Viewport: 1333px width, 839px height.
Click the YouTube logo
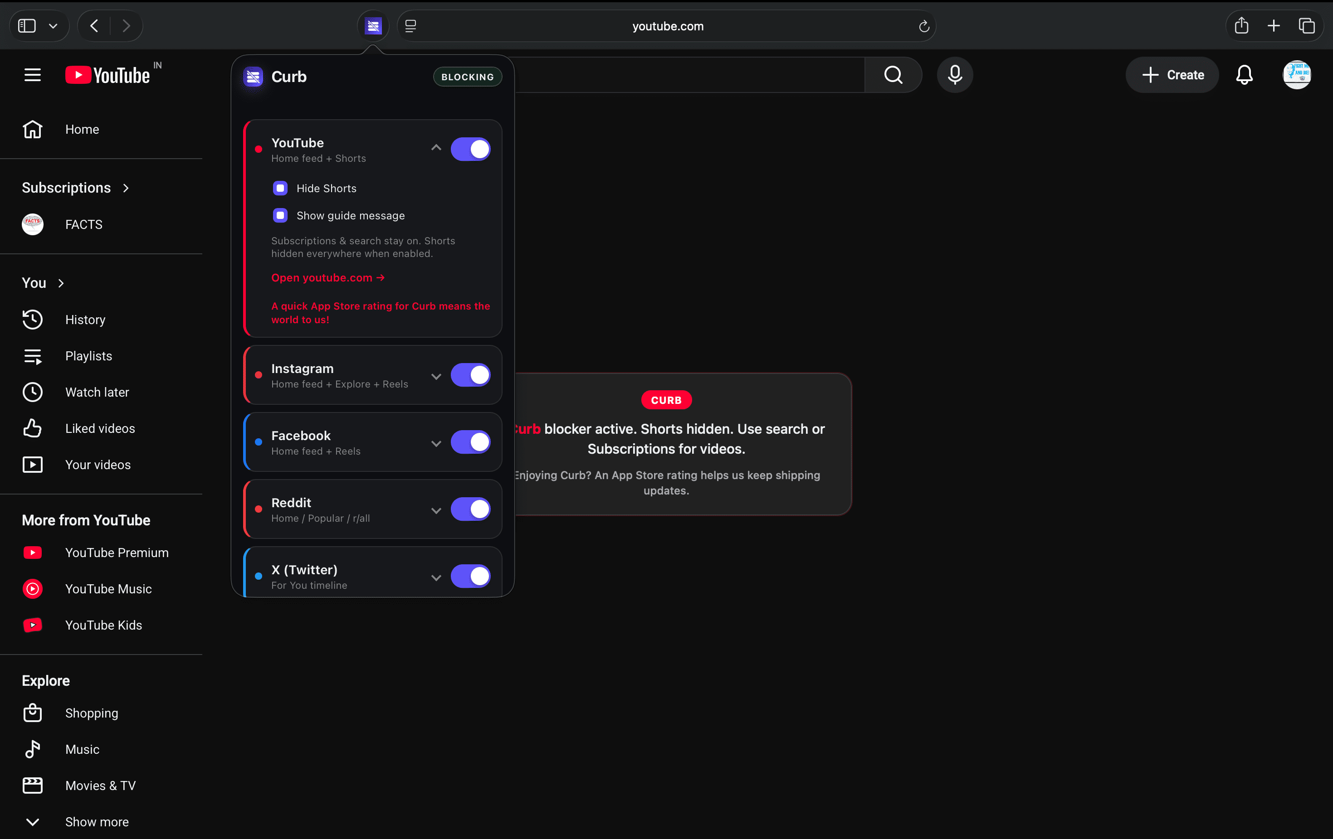tap(108, 75)
